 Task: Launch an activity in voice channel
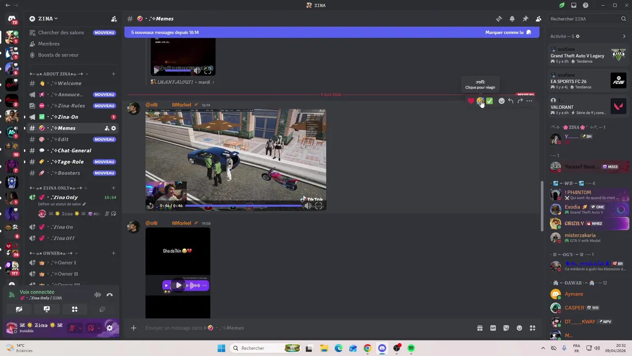pos(75,309)
